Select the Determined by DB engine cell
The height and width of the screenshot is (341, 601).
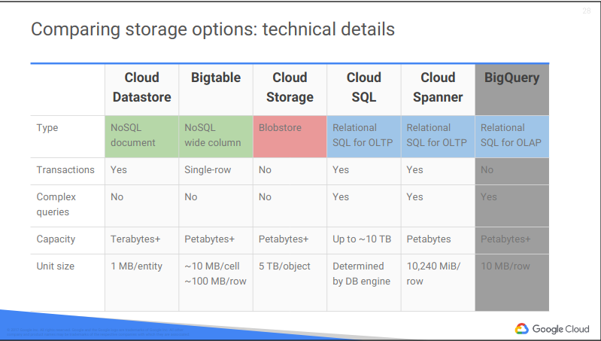click(x=362, y=273)
